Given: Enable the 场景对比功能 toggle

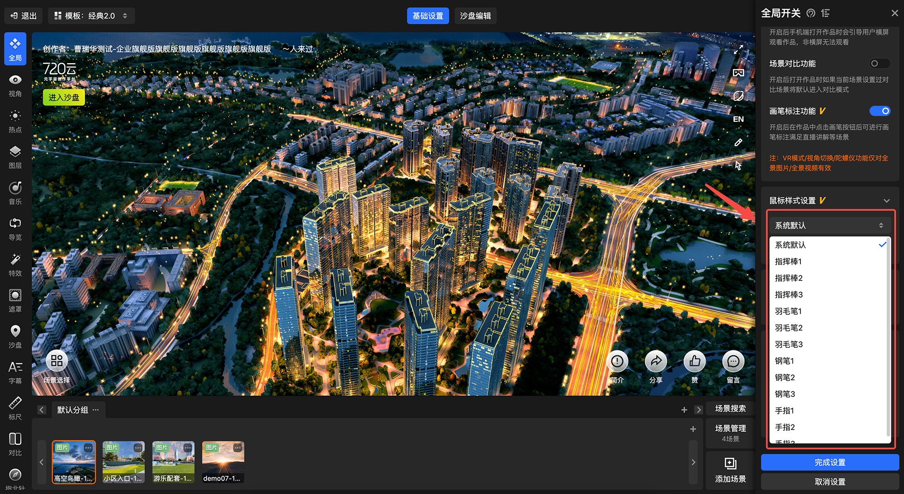Looking at the screenshot, I should (879, 64).
